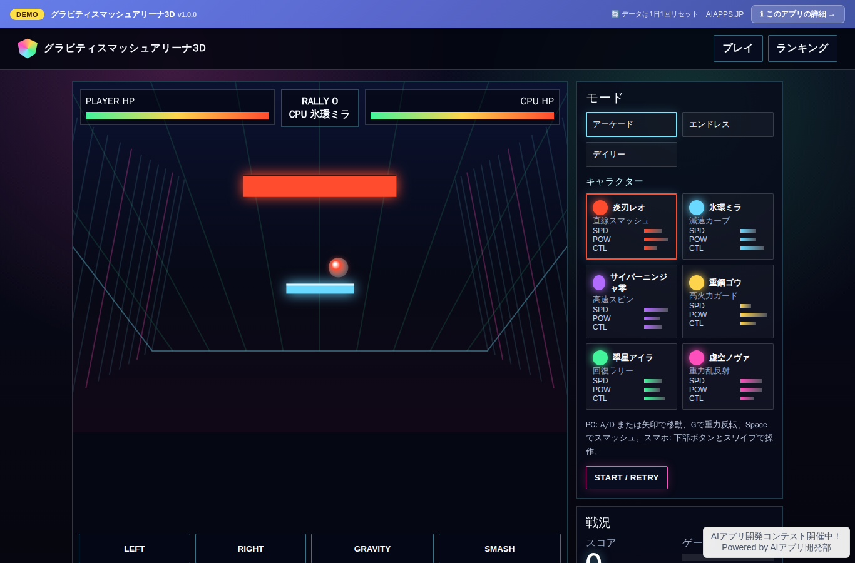Click the purple avatar of サイバーニンジャ零

tap(599, 283)
